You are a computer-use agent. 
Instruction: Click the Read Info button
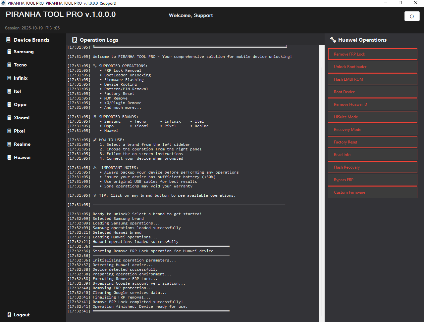372,155
